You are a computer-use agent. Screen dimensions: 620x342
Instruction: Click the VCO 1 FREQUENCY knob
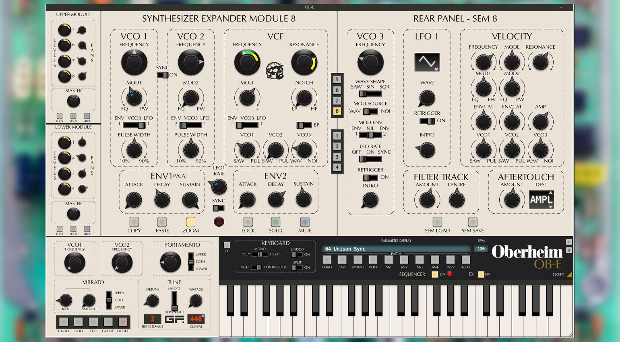tap(134, 62)
